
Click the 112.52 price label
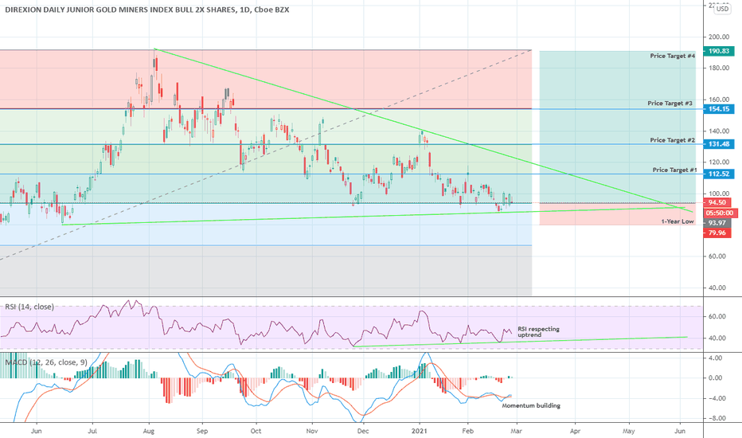(719, 174)
